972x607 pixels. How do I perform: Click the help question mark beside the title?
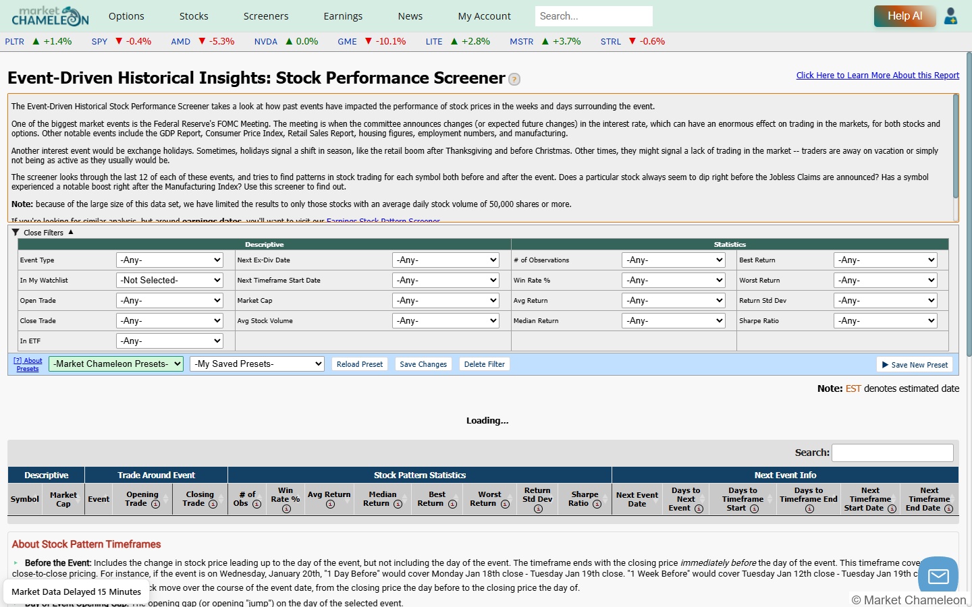point(514,80)
